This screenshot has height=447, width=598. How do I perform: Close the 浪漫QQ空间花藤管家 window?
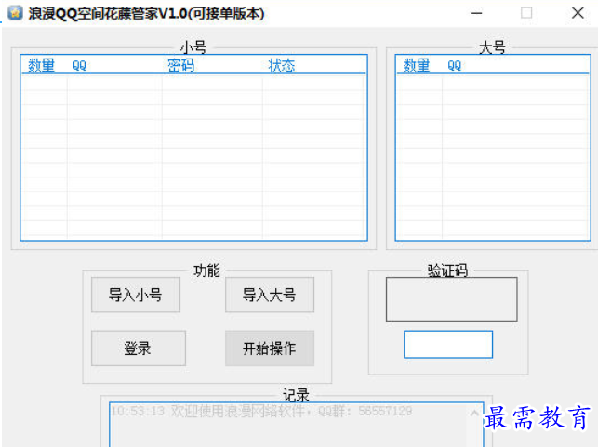click(x=578, y=13)
